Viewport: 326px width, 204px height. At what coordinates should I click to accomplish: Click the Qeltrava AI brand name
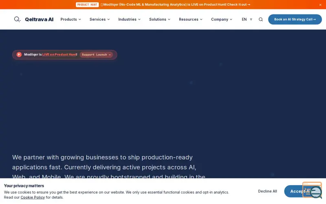click(39, 19)
